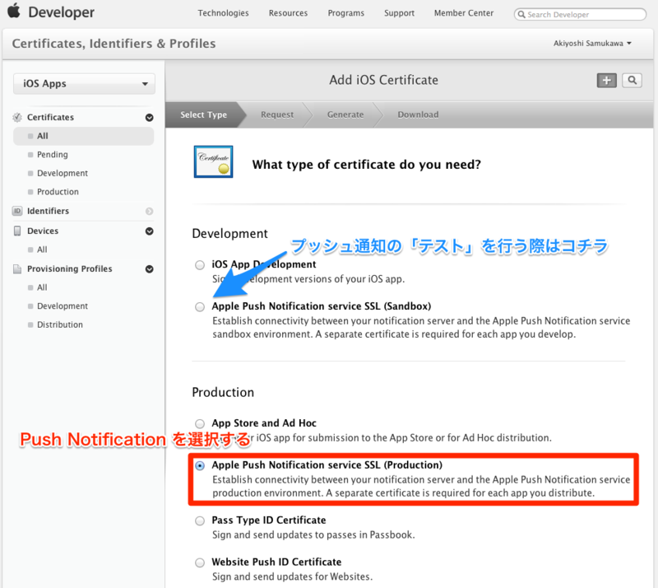Select iOS App Development radio button
The width and height of the screenshot is (658, 588).
[x=200, y=265]
